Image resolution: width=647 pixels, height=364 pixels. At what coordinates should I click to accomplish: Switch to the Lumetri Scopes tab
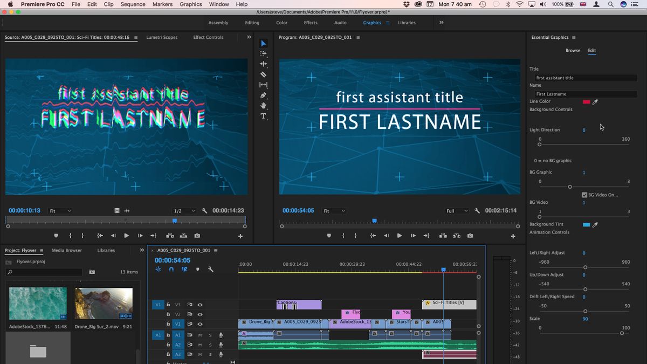tap(162, 37)
